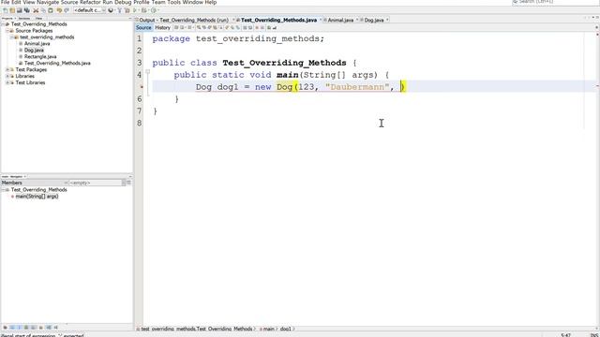Click the New File toolbar icon
The height and width of the screenshot is (337, 600).
click(x=6, y=10)
